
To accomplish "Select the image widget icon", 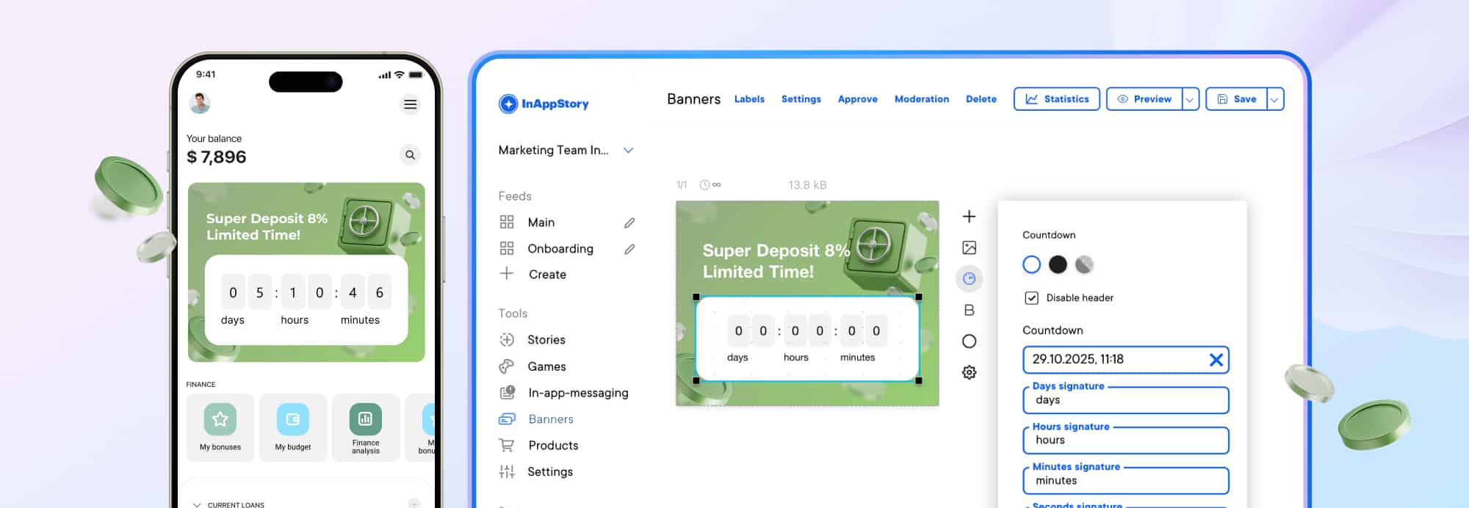I will 969,248.
